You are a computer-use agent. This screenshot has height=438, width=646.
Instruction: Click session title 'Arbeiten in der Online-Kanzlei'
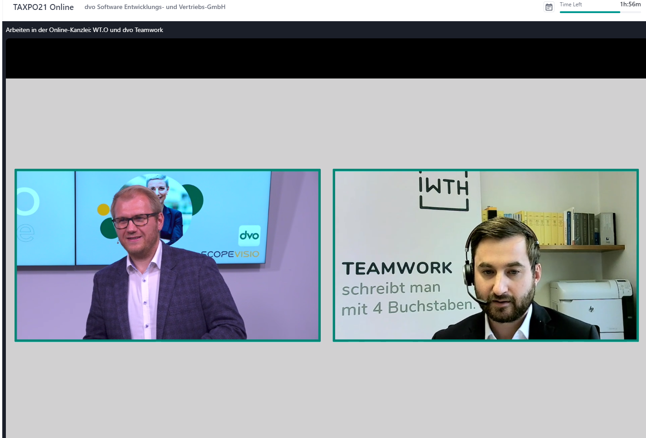click(84, 30)
